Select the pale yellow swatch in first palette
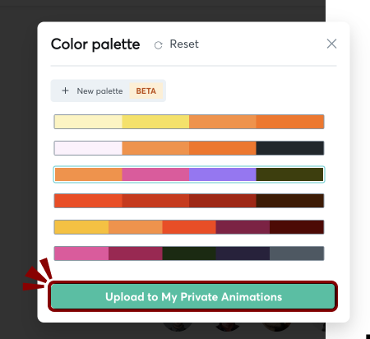Image resolution: width=370 pixels, height=339 pixels. pos(88,122)
